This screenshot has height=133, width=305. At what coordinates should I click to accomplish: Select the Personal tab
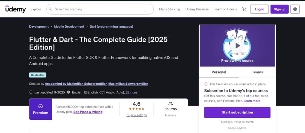click(x=219, y=72)
